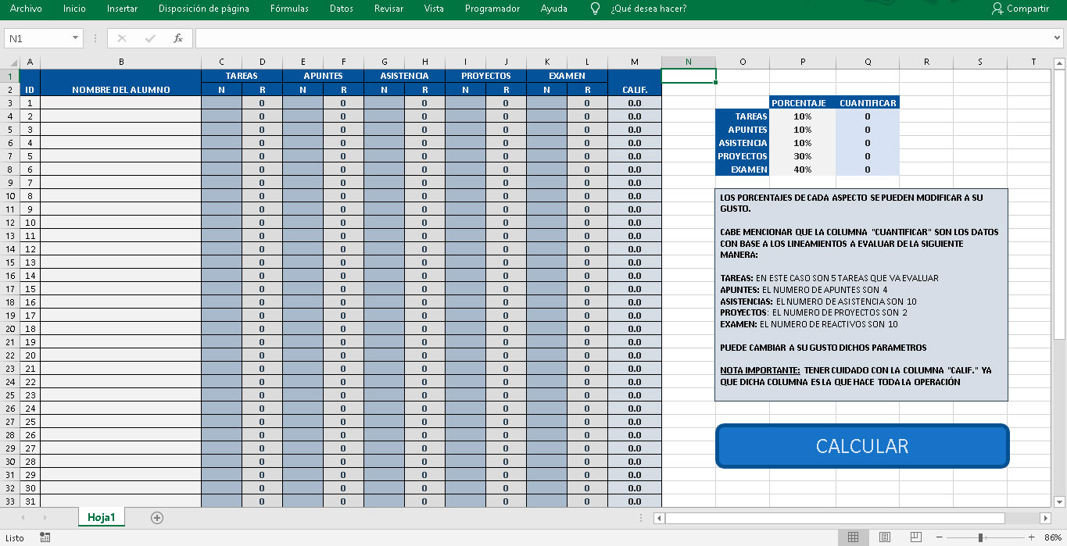Expand the name box dropdown arrow
1067x546 pixels.
pyautogui.click(x=76, y=38)
